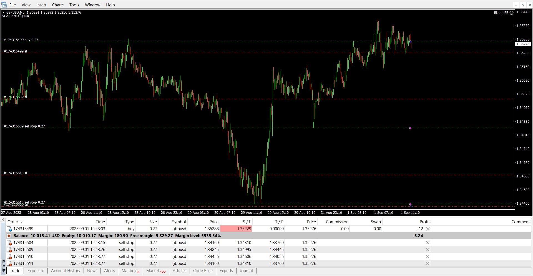Sort orders by the Order column header

click(x=13, y=222)
